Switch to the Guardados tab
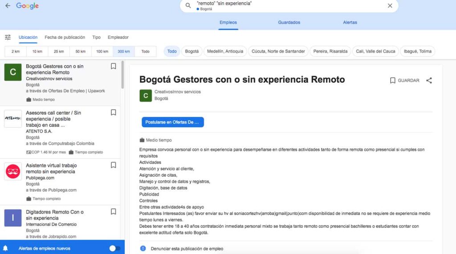 (x=289, y=22)
